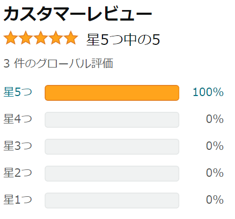Click the empty 4-star histogram bar
The height and width of the screenshot is (219, 235).
(x=112, y=120)
